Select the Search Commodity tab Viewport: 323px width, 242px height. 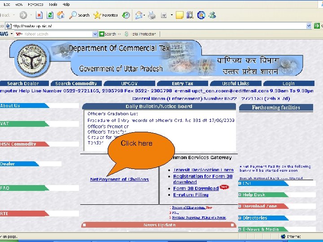coord(76,83)
